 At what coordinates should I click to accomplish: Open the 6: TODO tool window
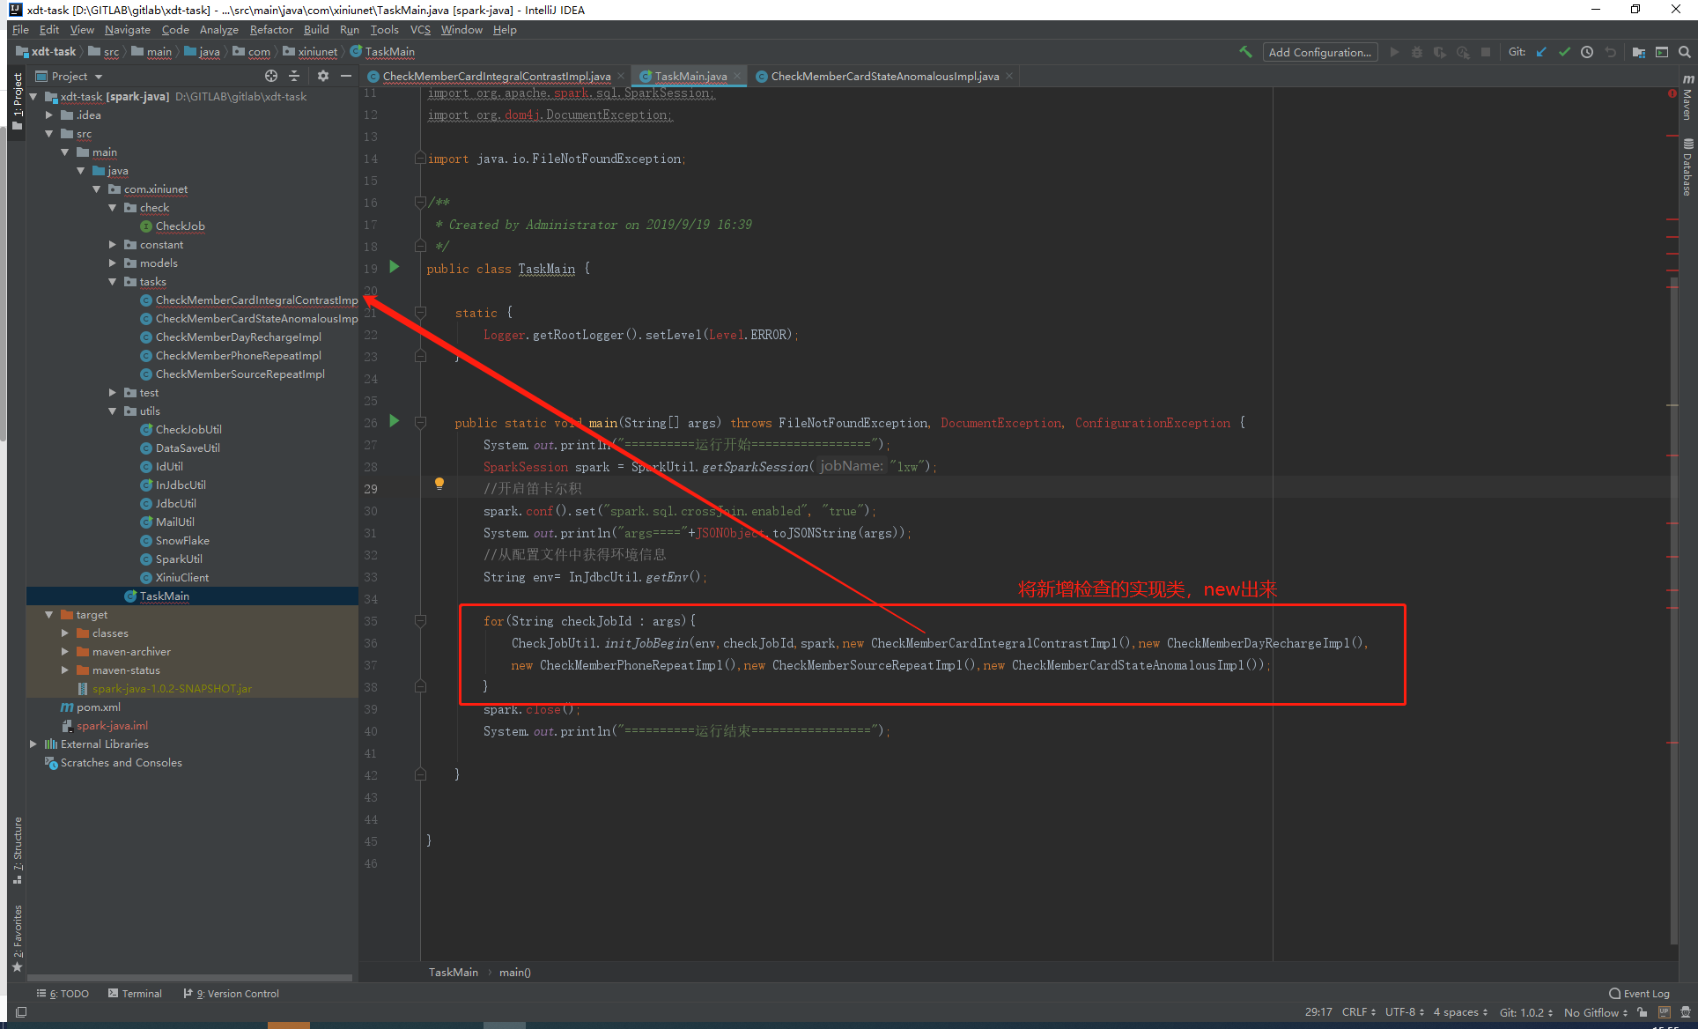(63, 994)
